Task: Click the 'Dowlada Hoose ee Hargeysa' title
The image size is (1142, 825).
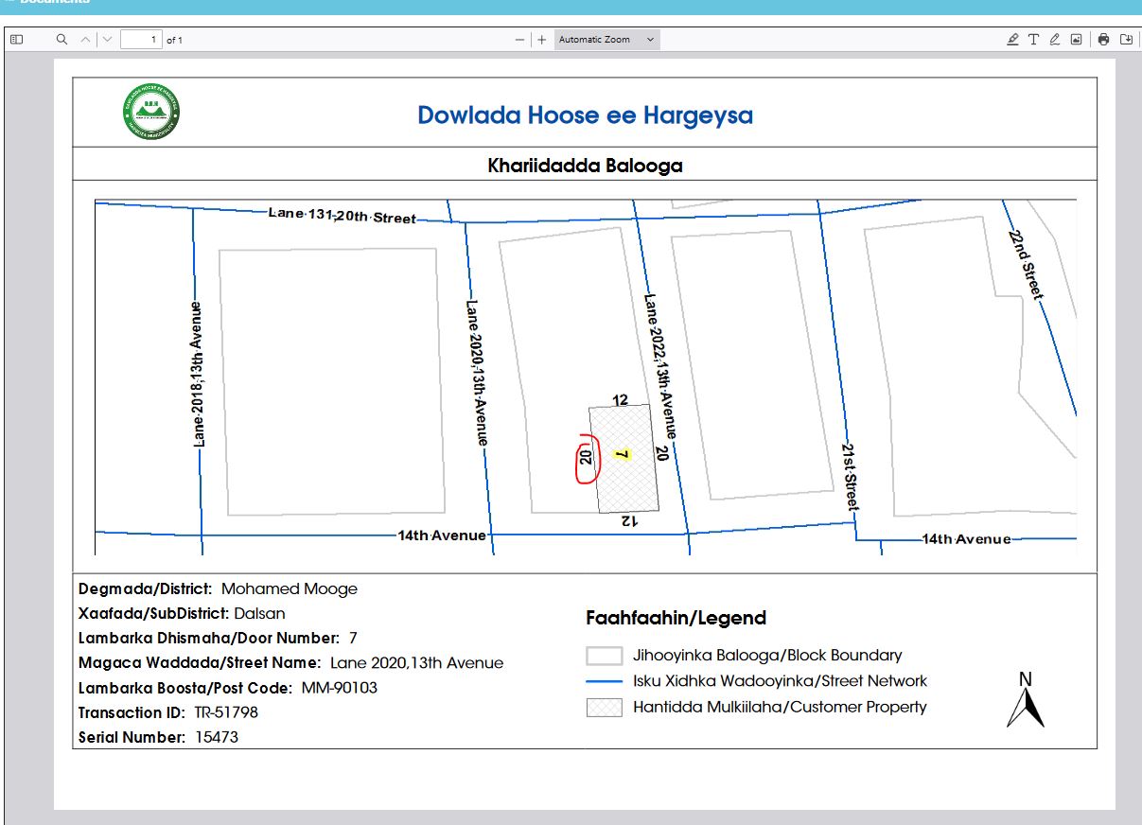Action: point(586,115)
